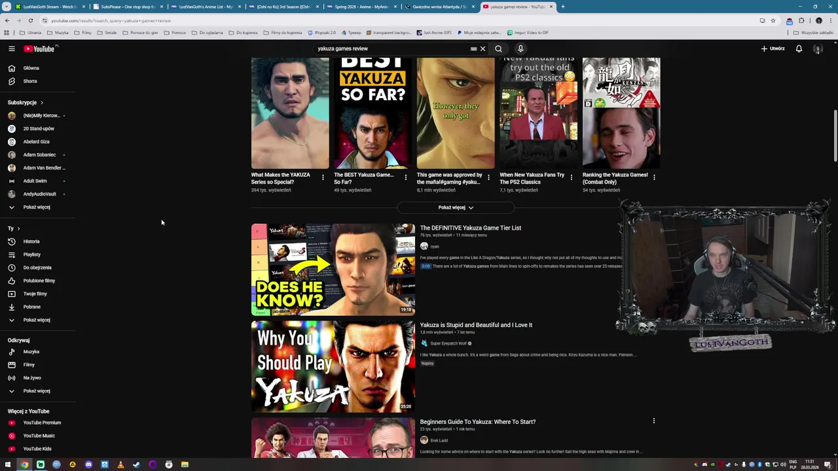Expand Odkrywaj section's Pokaż więcej
This screenshot has height=471, width=838.
click(36, 391)
